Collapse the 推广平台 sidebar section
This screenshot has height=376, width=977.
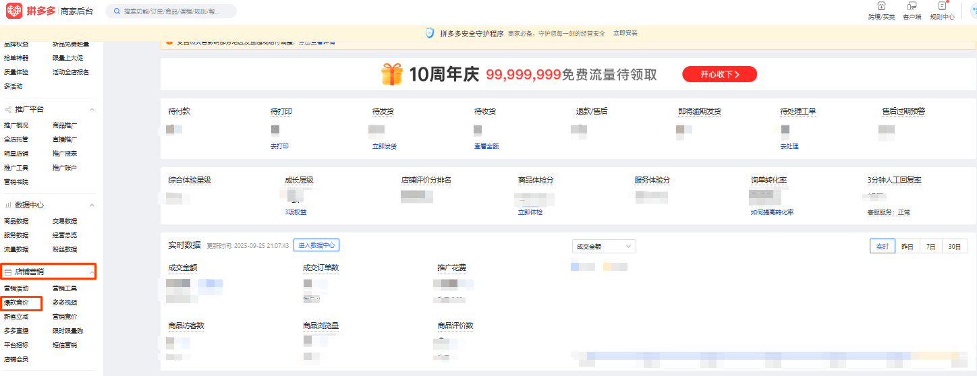pos(92,109)
